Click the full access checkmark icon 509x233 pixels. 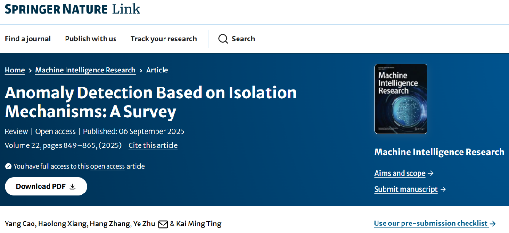(8, 166)
